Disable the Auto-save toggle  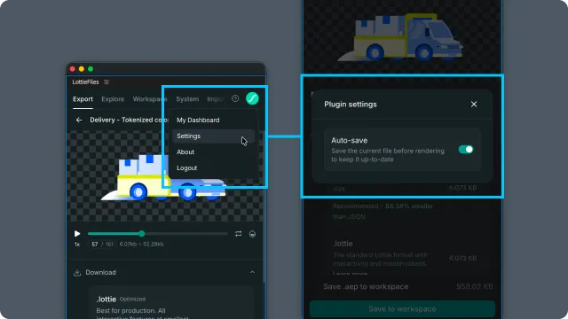click(x=465, y=150)
